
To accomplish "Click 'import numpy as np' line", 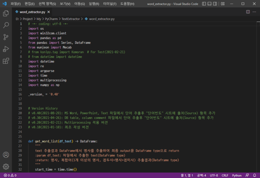I will (44, 85).
